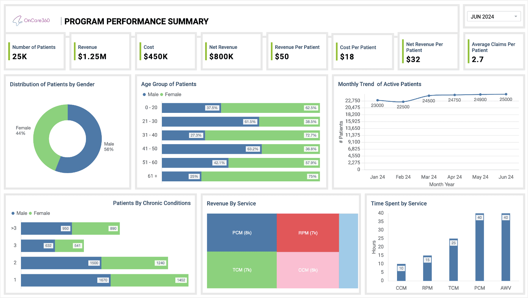Select the PCM (8k) treemap tile

[242, 233]
